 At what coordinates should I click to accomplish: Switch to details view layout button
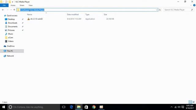(190, 102)
